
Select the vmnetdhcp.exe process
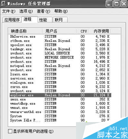coord(60,104)
